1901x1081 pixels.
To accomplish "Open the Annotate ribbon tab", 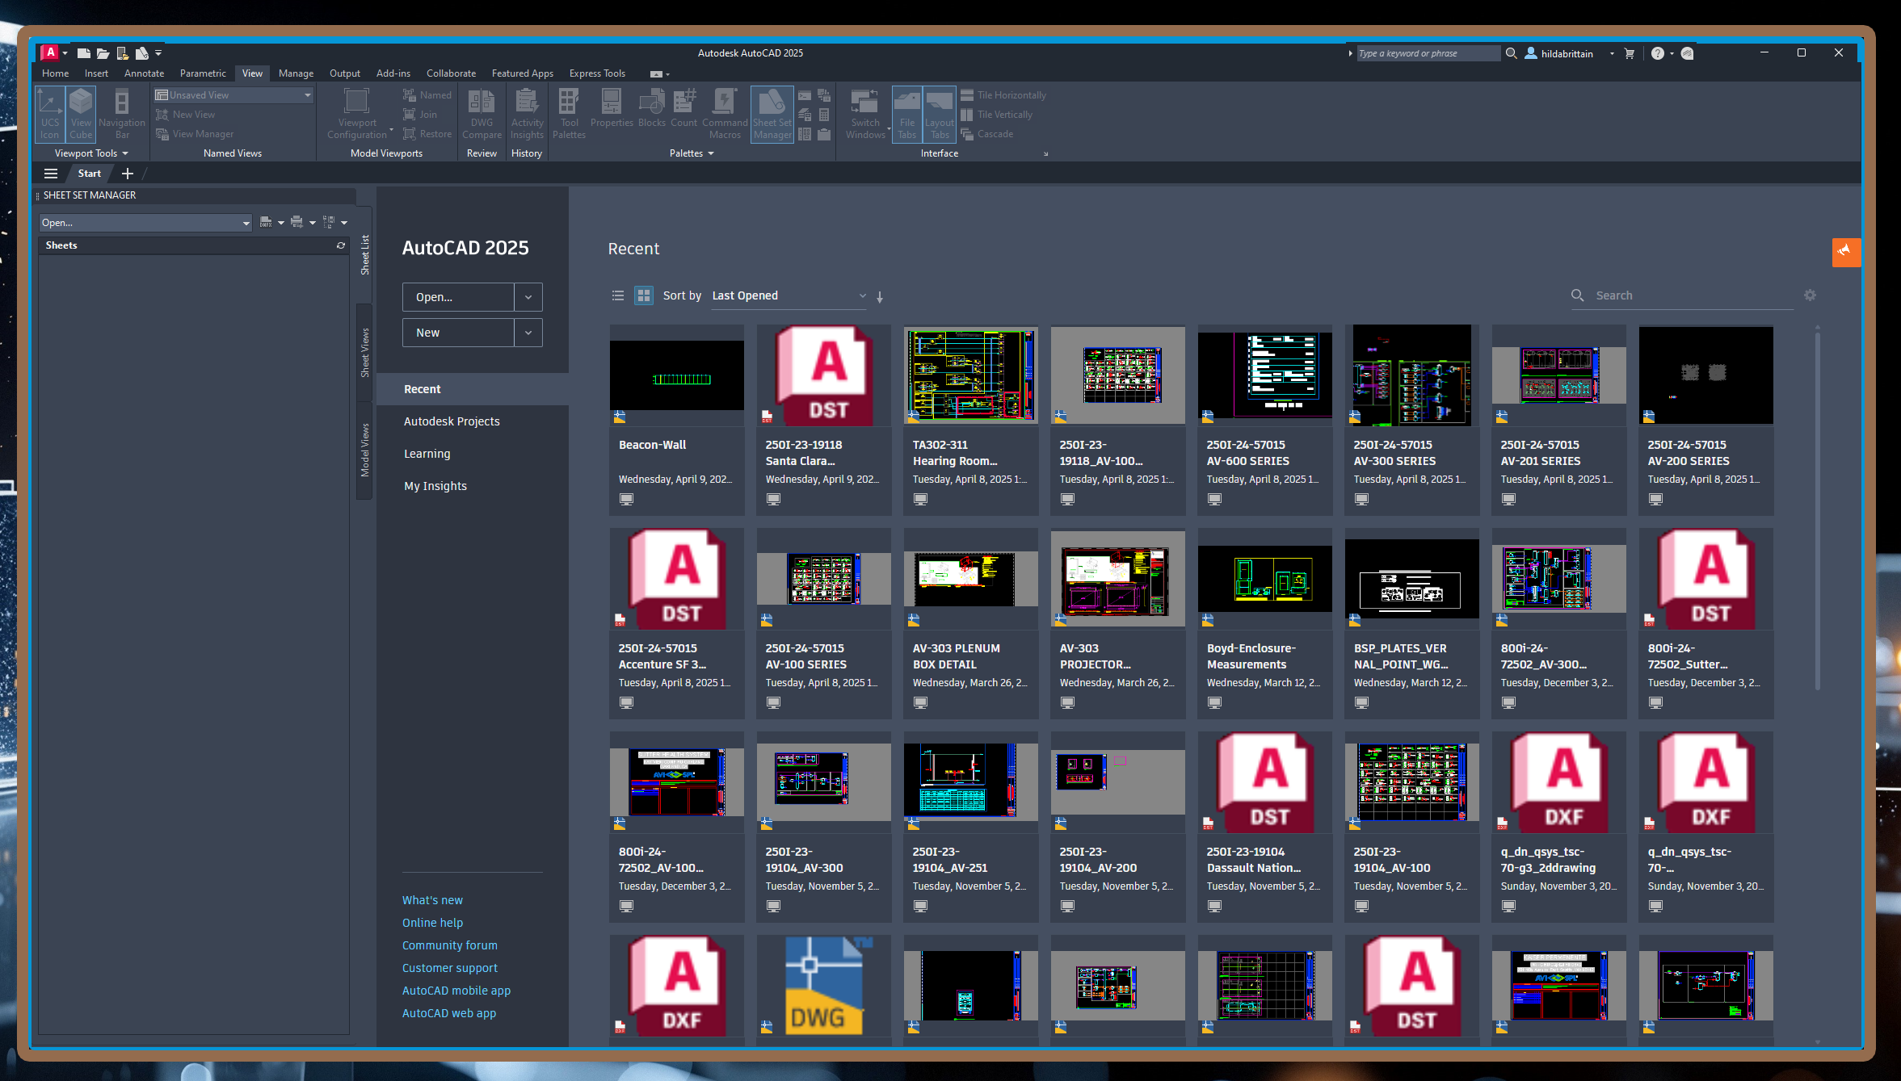I will (x=144, y=73).
